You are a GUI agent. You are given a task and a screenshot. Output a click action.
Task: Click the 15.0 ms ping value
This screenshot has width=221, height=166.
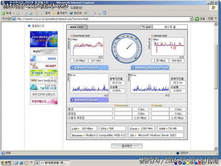[117, 83]
